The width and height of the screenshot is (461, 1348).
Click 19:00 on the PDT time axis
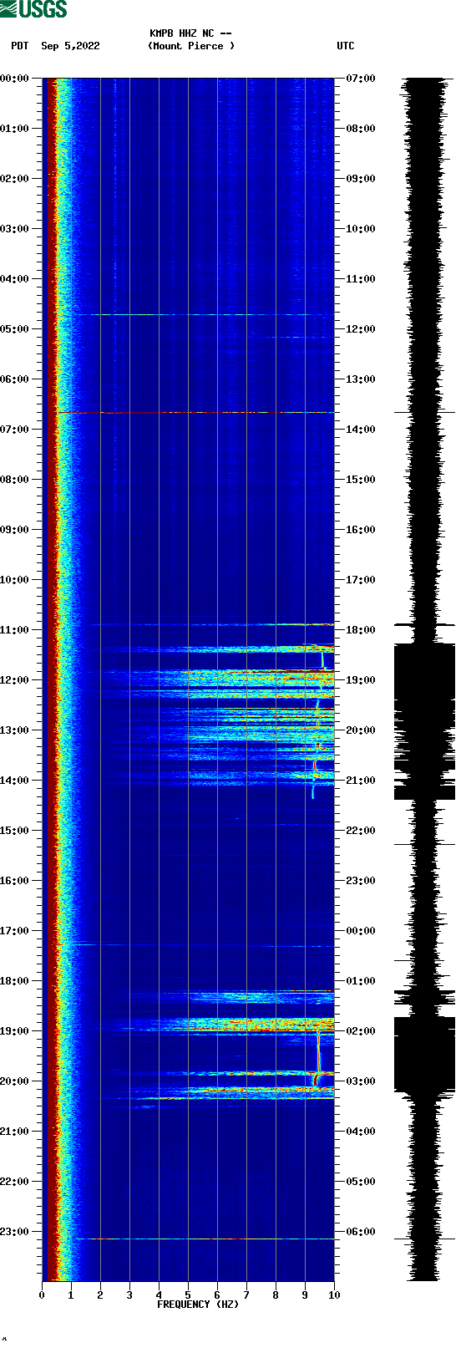[x=15, y=1031]
